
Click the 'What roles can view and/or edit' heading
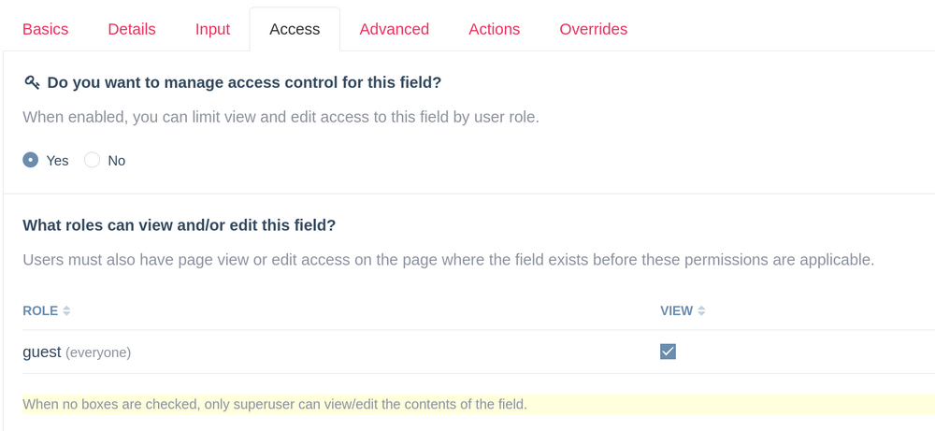(x=179, y=224)
